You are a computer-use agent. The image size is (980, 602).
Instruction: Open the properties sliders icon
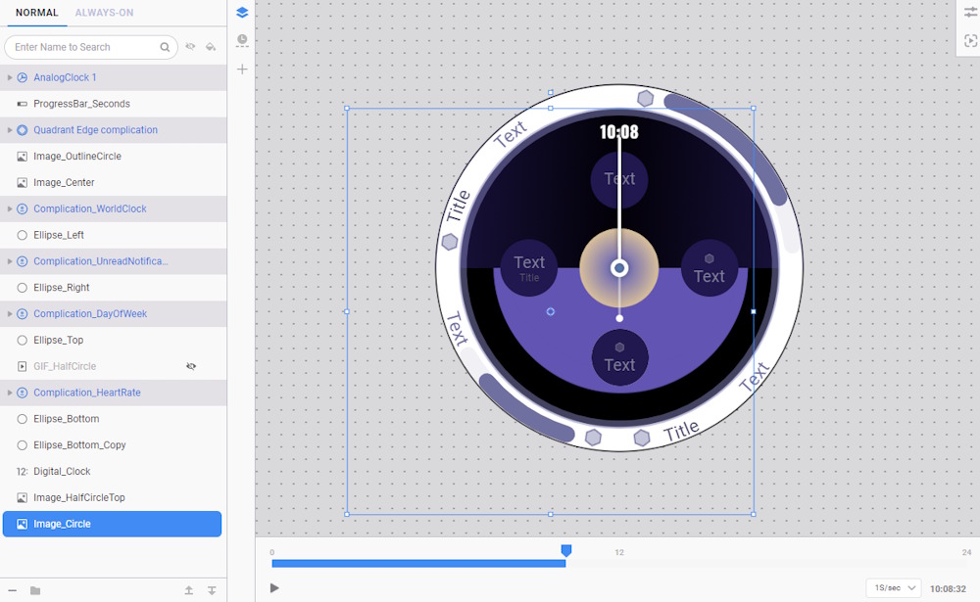pos(970,13)
